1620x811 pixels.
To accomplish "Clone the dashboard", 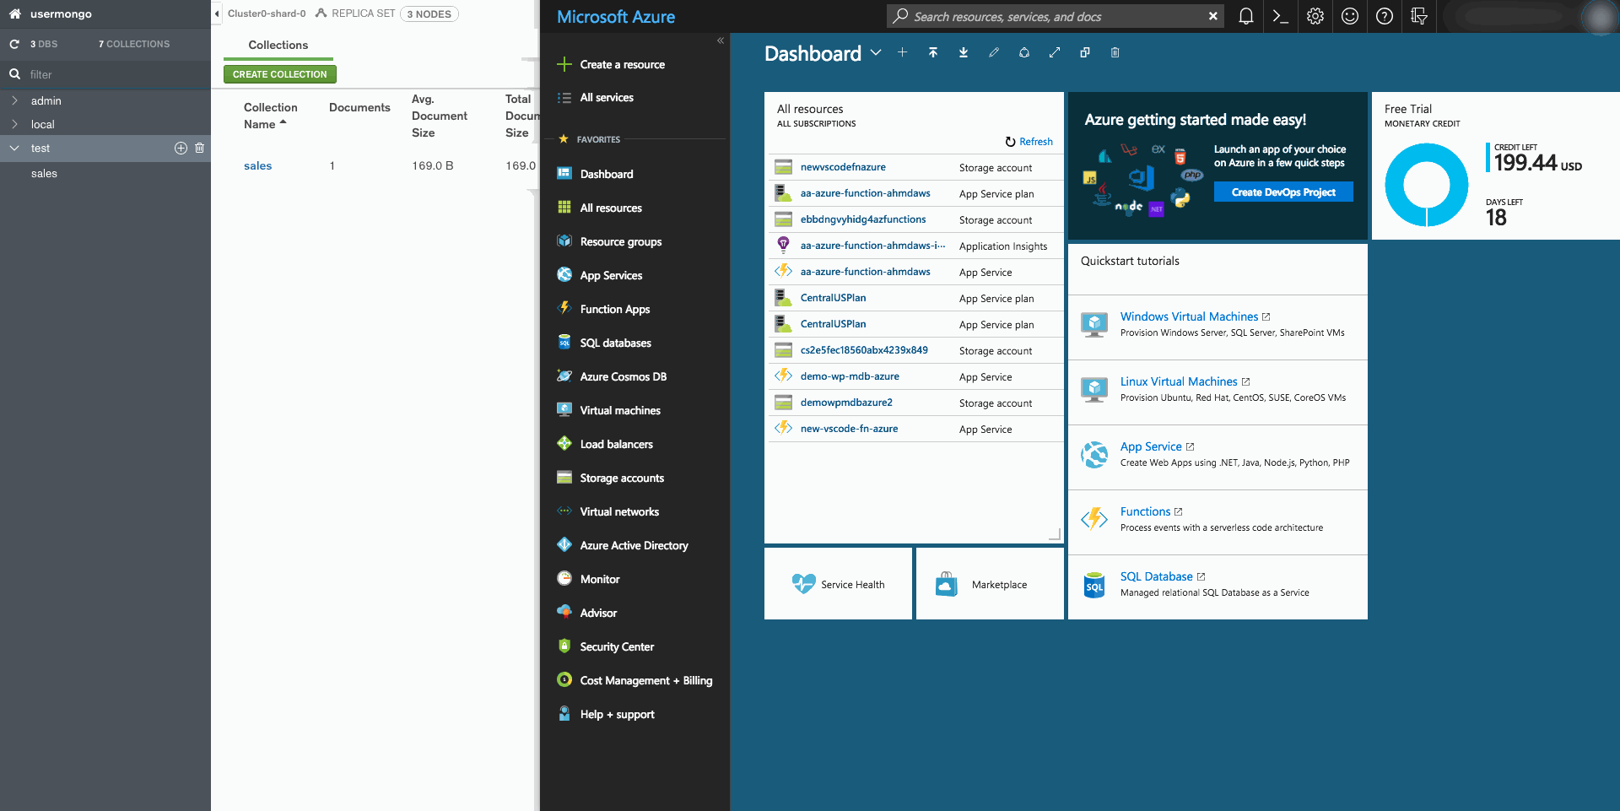I will click(1084, 52).
